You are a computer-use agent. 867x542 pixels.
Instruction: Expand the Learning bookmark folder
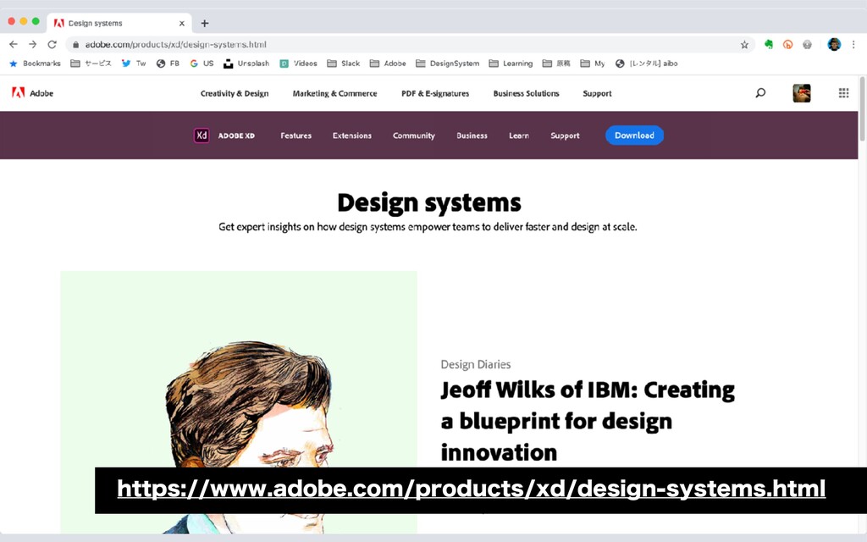[x=511, y=64]
